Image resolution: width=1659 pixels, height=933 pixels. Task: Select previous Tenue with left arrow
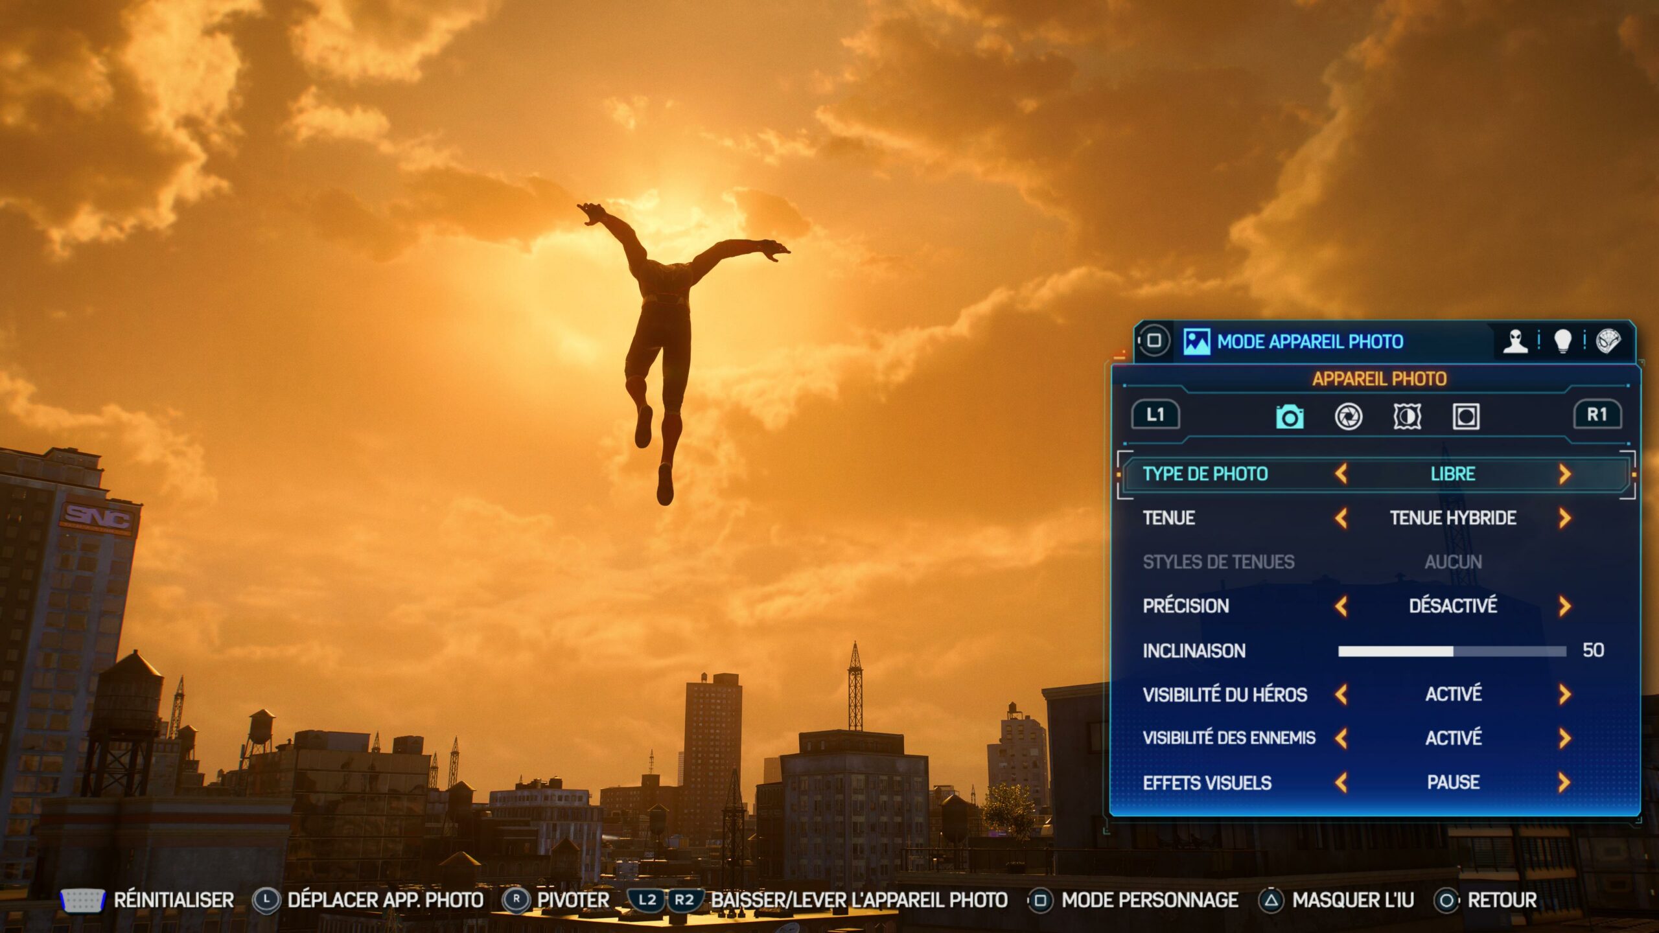tap(1341, 518)
